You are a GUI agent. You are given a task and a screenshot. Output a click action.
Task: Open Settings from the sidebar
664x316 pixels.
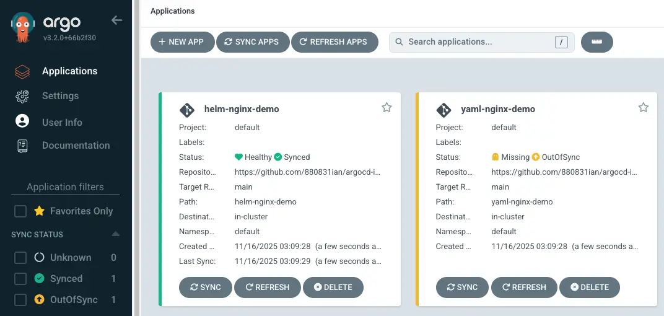coord(60,96)
